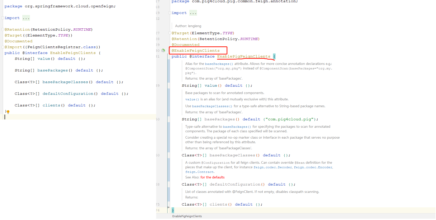Click the EnablePigFeignClients breadcrumb at bottom
This screenshot has width=436, height=220.
pyautogui.click(x=187, y=216)
